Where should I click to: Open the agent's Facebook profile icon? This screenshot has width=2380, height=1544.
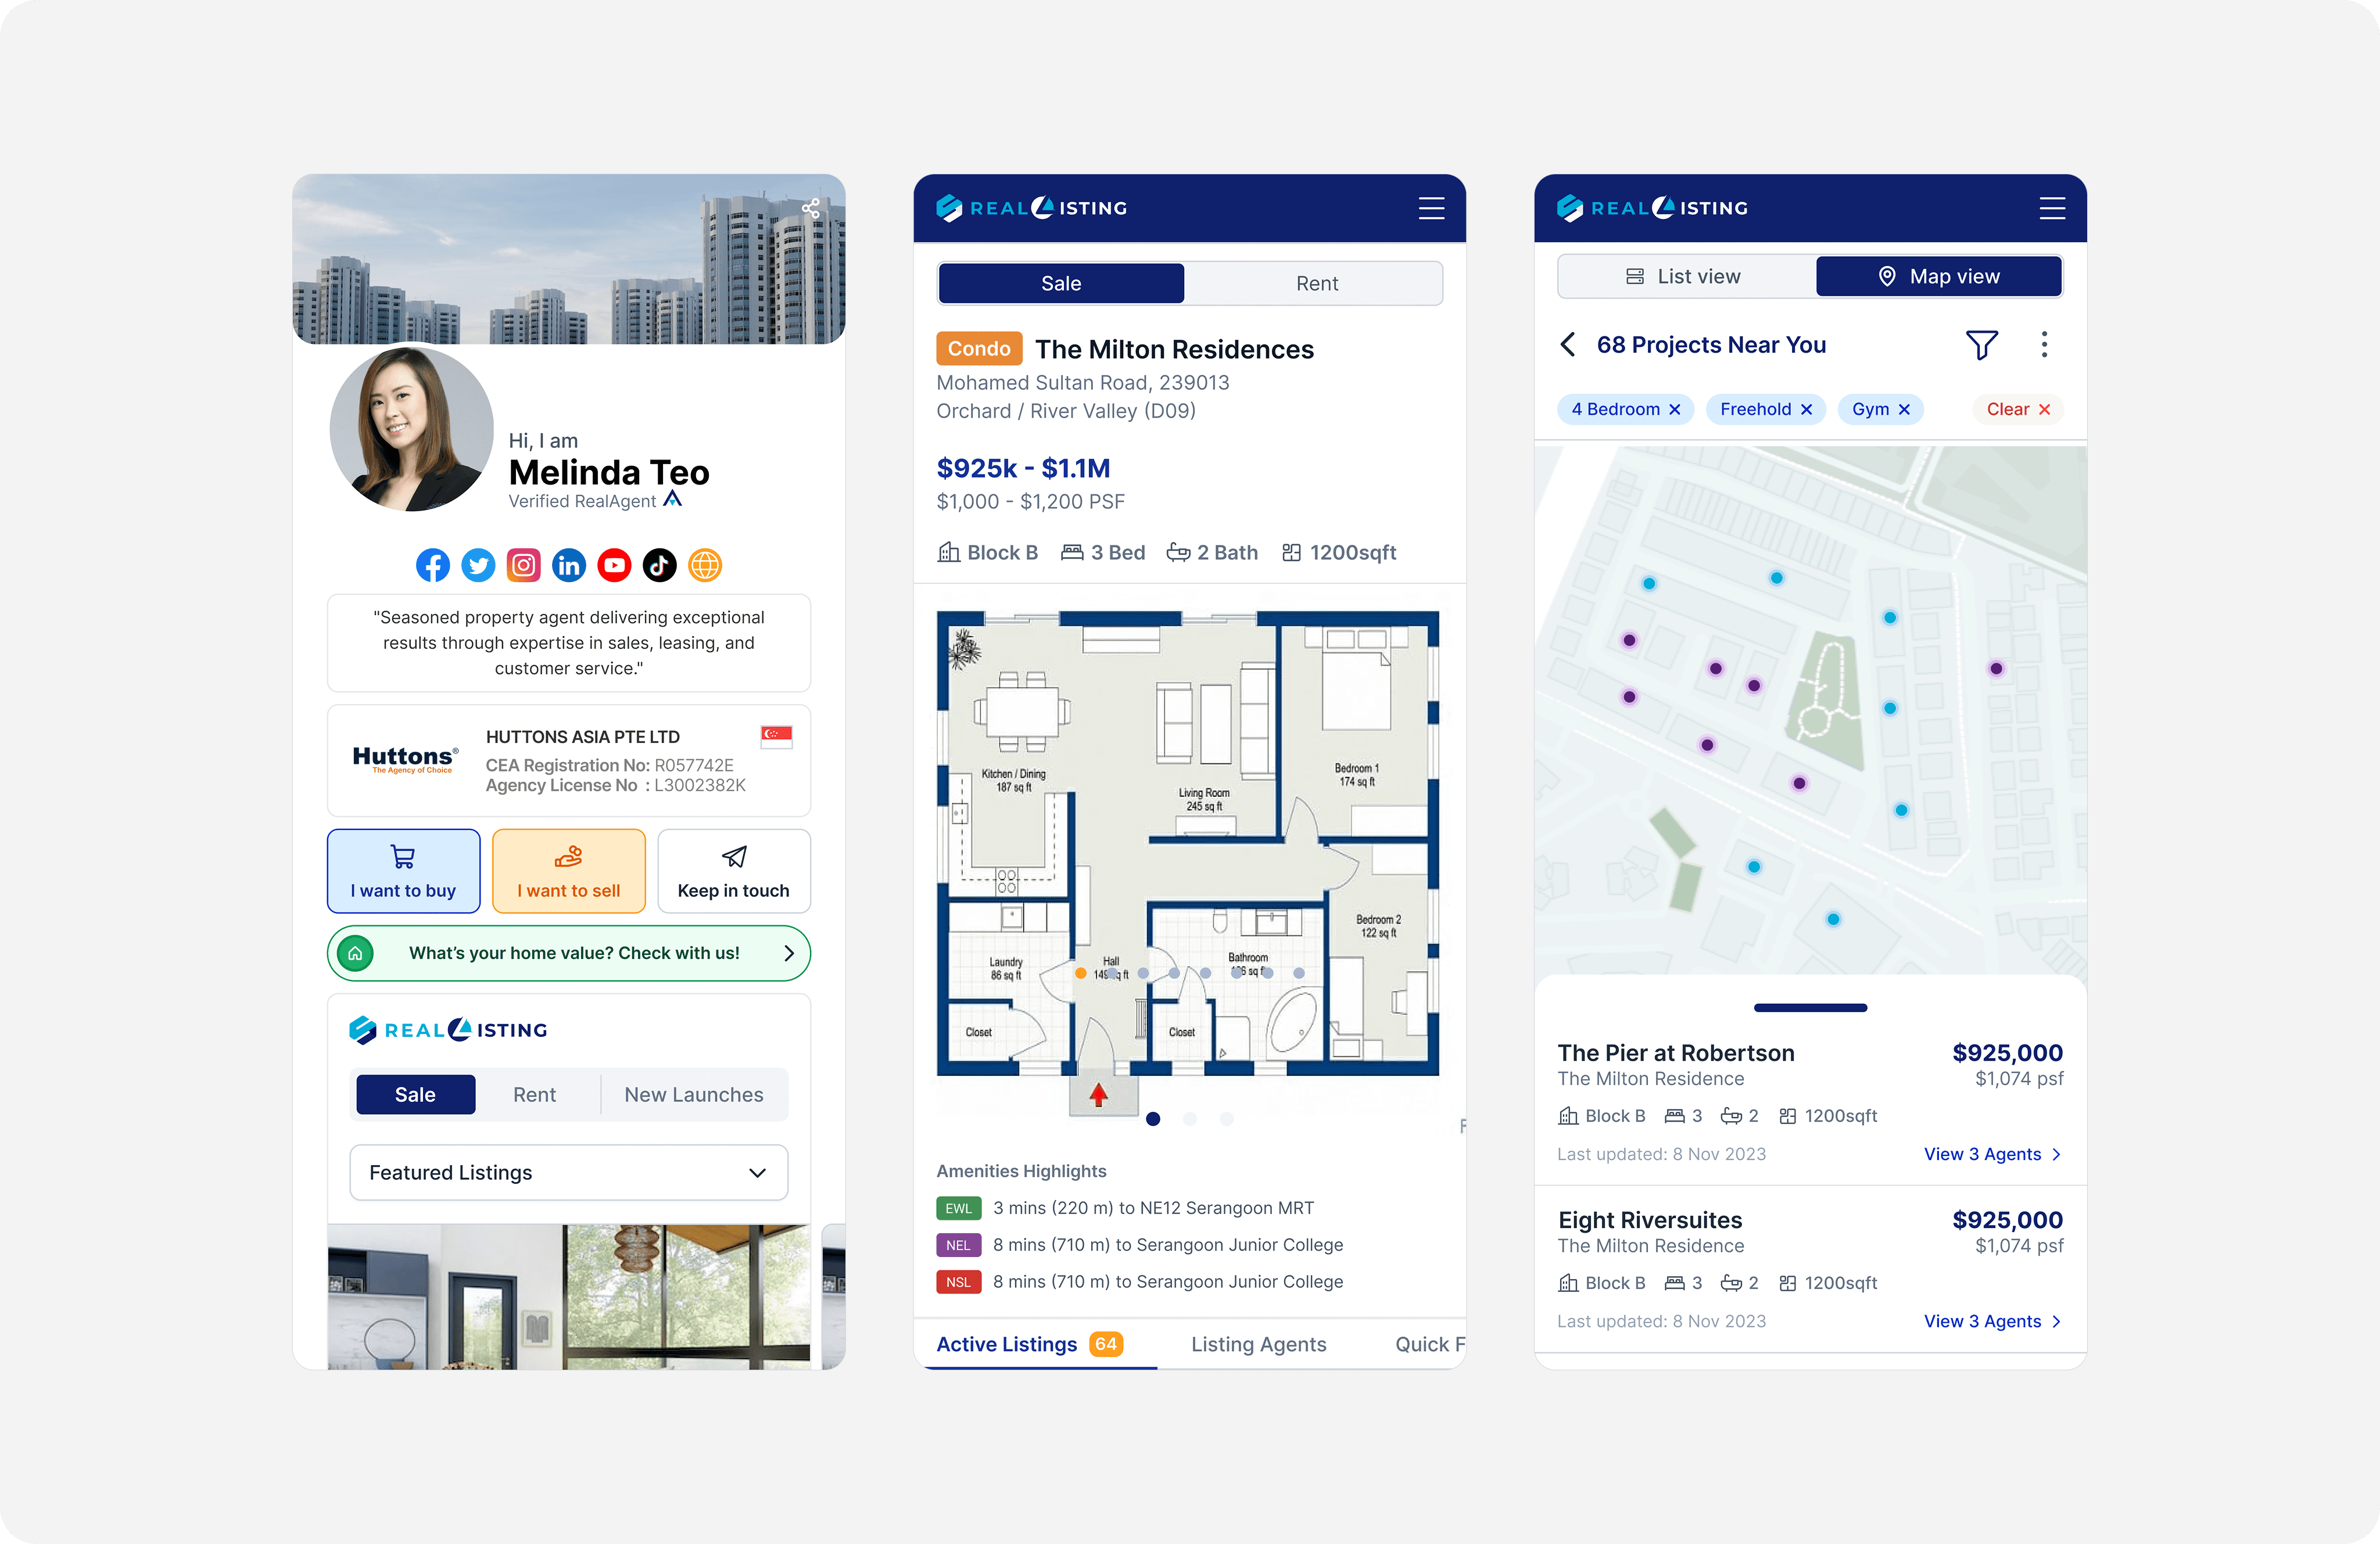(x=433, y=565)
